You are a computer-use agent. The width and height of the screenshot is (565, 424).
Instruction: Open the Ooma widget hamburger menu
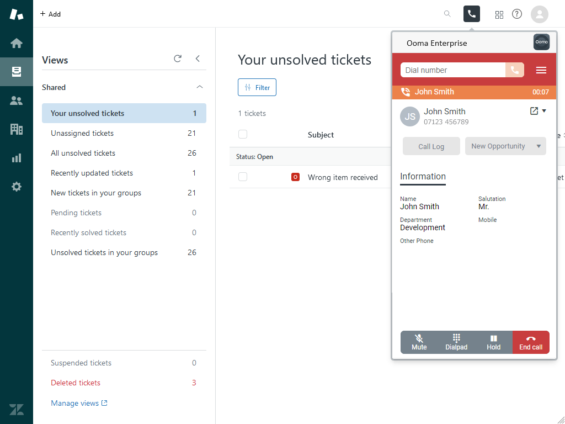[541, 70]
